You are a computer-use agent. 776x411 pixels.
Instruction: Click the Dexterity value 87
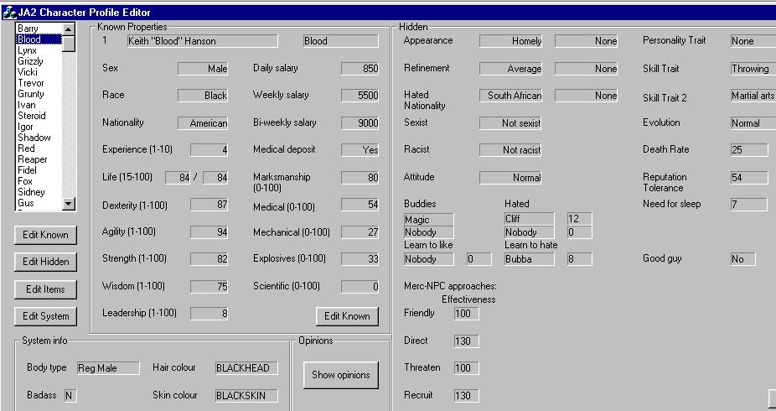209,204
